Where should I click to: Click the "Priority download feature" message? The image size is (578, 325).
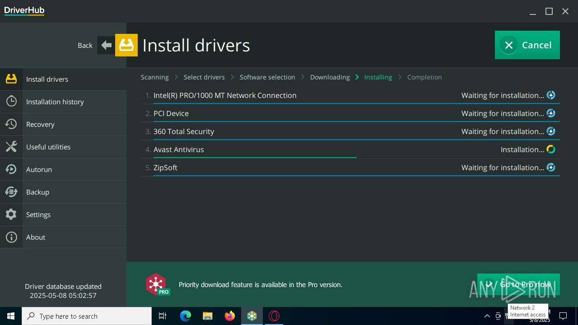(261, 284)
